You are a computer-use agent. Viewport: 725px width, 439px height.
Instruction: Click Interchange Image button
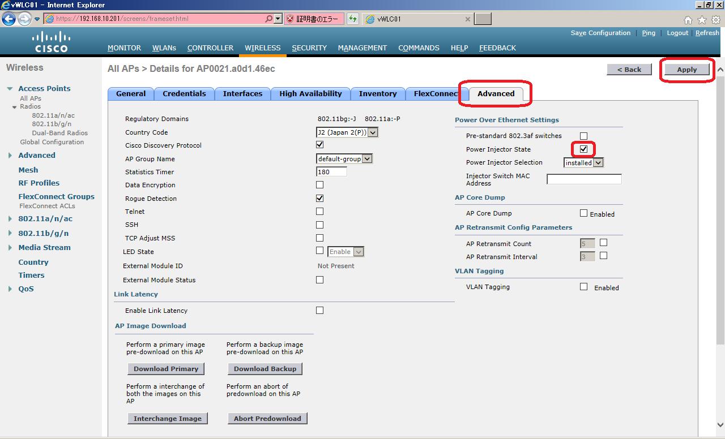click(x=168, y=419)
